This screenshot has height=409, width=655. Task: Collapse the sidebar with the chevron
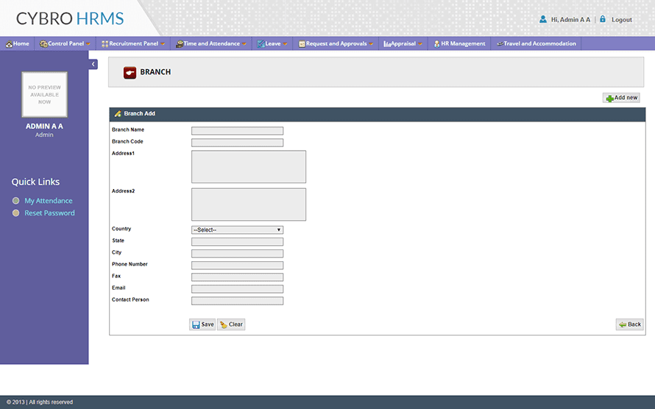click(x=93, y=64)
